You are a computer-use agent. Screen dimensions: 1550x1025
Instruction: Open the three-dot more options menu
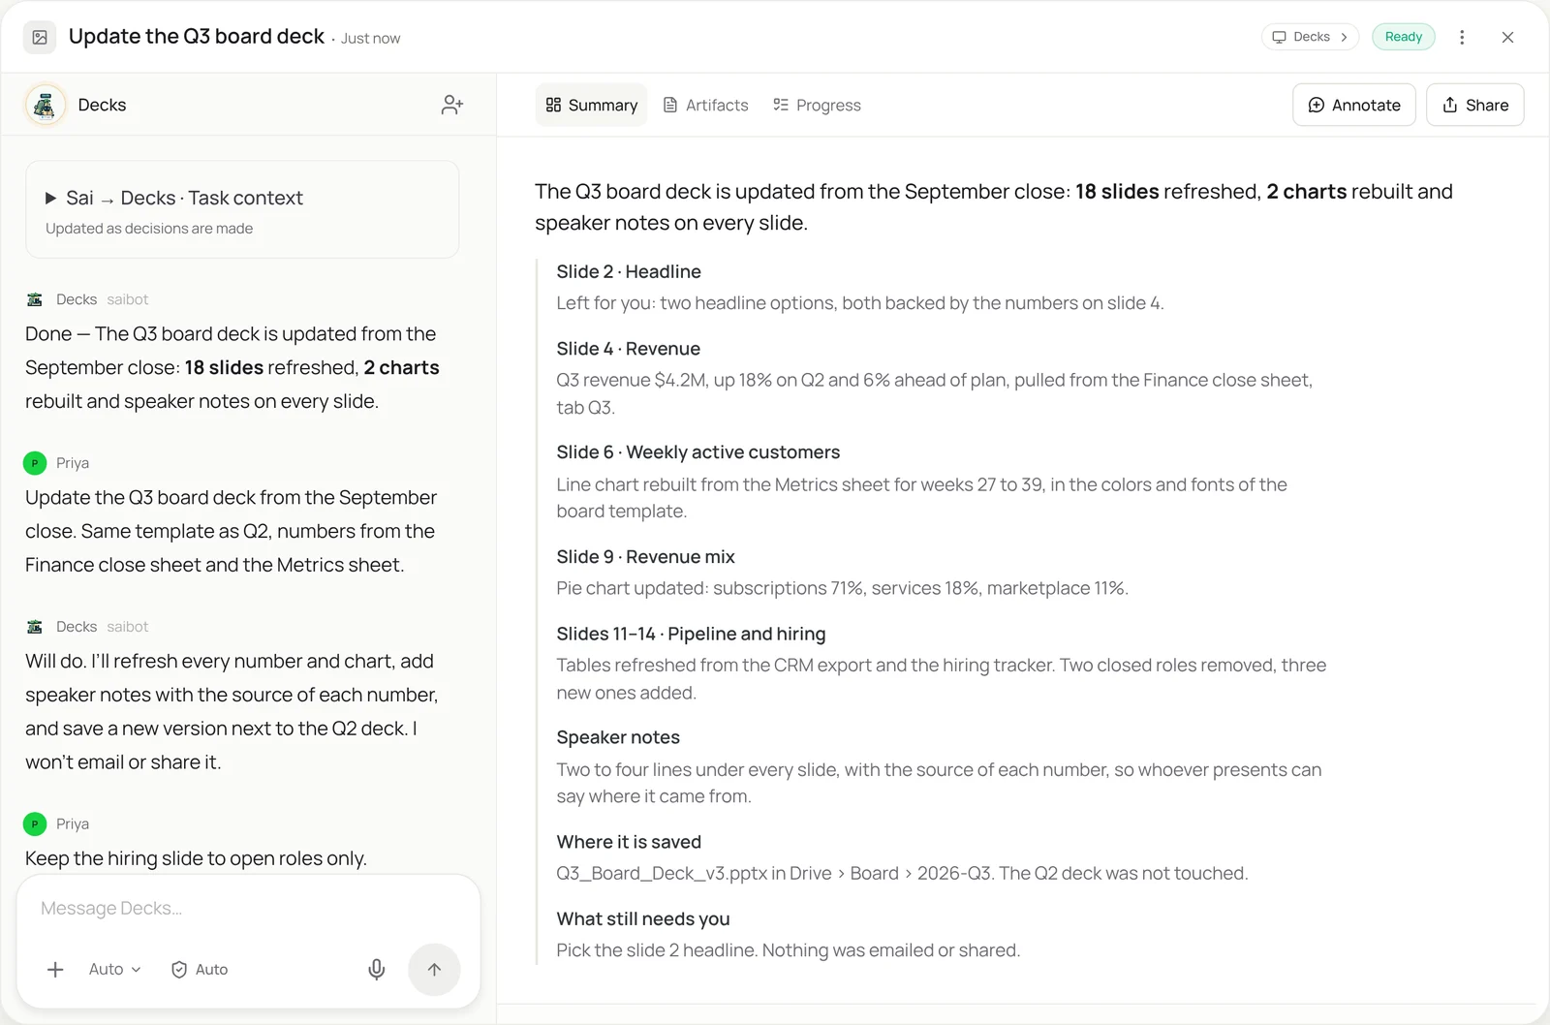tap(1462, 37)
